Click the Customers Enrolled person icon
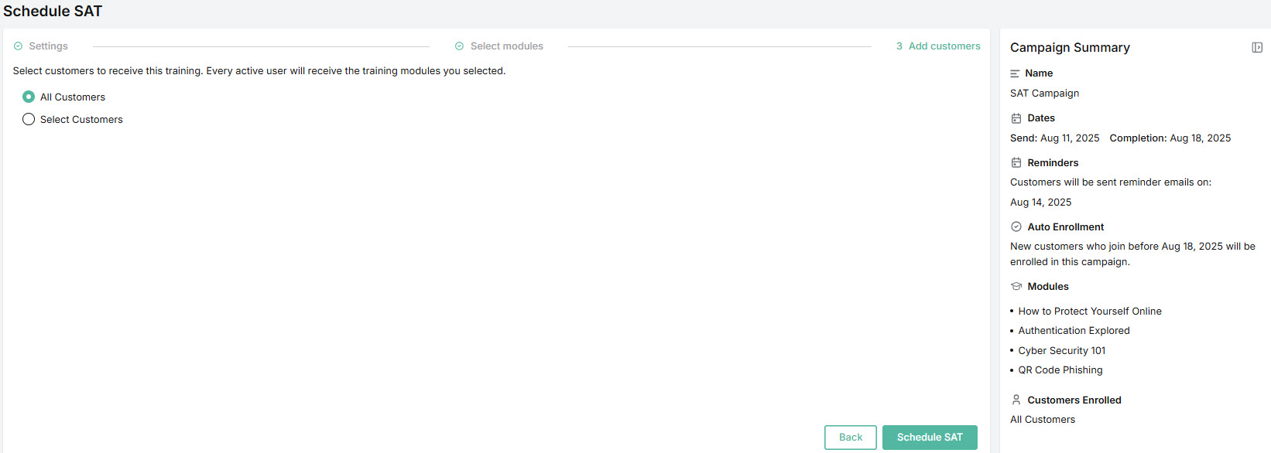 pos(1016,400)
